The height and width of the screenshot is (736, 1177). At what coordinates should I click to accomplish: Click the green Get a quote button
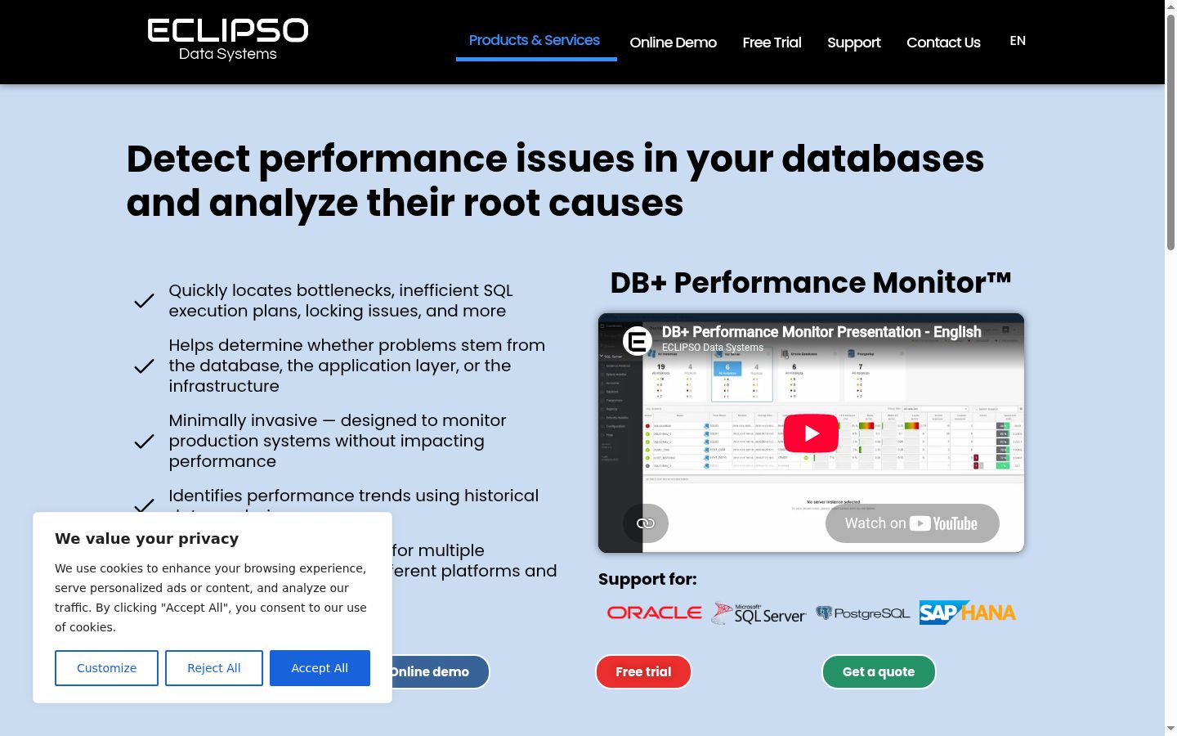click(x=879, y=671)
